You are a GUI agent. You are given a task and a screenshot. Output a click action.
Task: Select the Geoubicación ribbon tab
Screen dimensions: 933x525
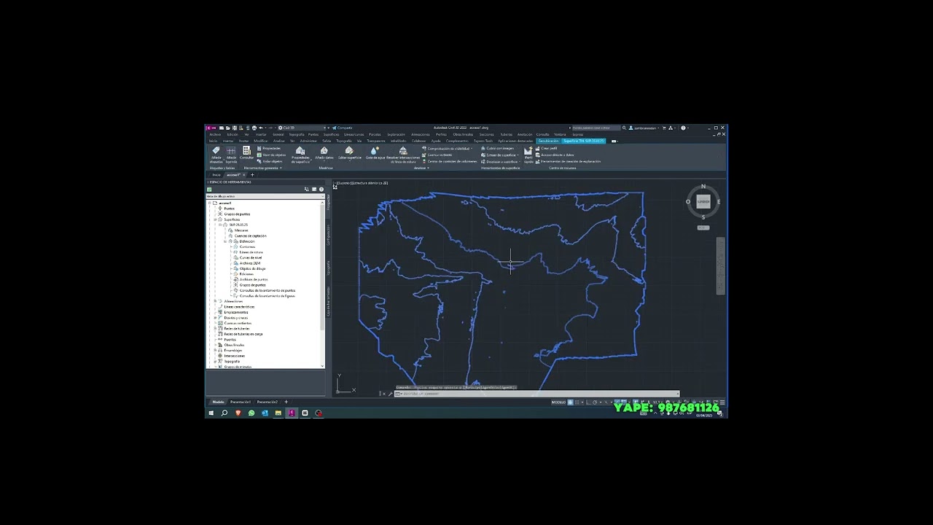click(x=548, y=141)
